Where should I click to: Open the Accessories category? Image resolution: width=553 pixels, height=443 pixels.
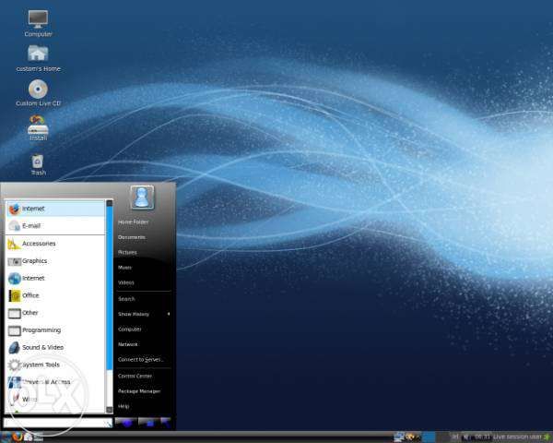[55, 244]
